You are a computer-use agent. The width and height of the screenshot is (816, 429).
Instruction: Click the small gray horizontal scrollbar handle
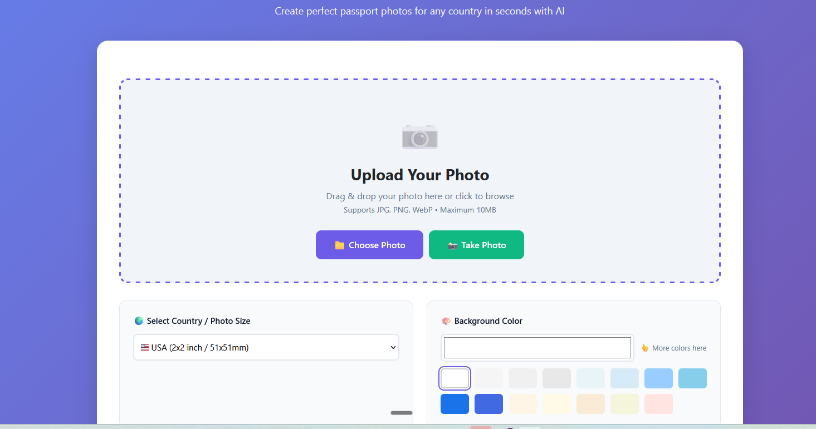[401, 413]
